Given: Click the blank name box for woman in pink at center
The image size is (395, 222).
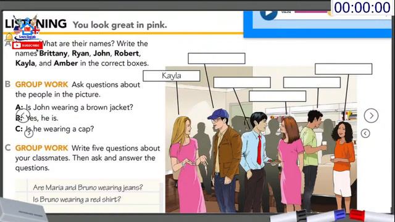Looking at the screenshot, I should pyautogui.click(x=277, y=96).
